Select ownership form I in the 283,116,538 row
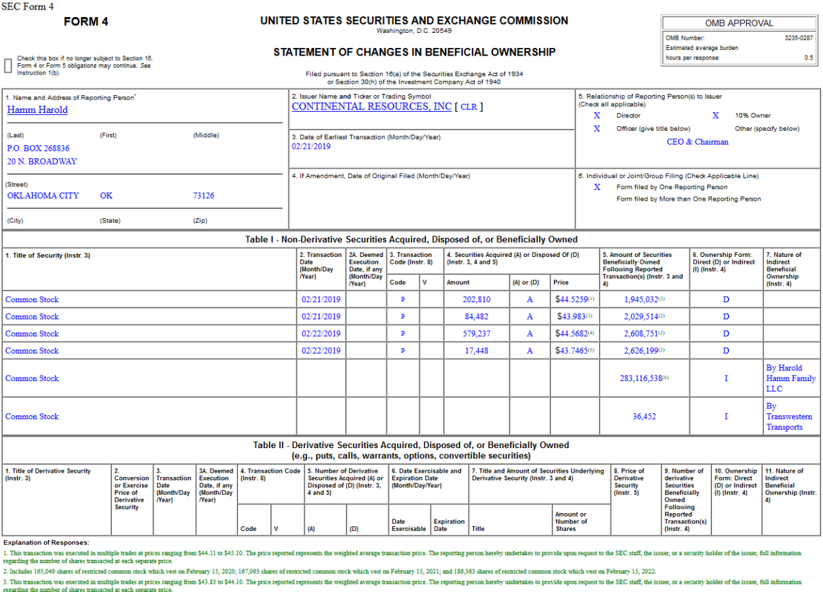The image size is (823, 592). (x=726, y=378)
